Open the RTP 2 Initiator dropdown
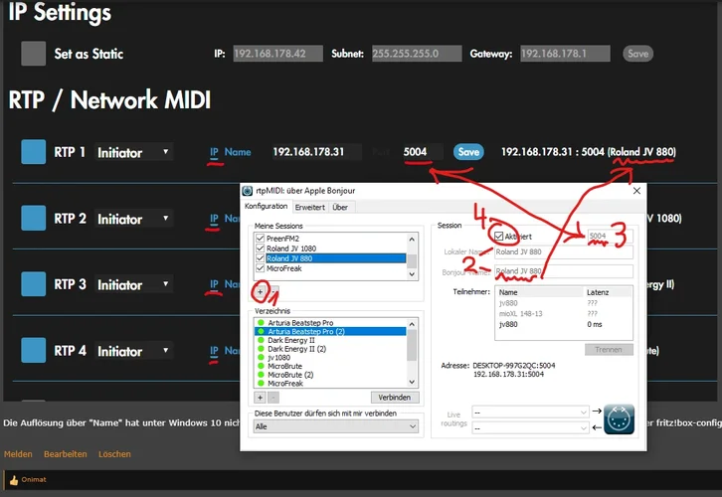The width and height of the screenshot is (722, 497). click(x=133, y=219)
